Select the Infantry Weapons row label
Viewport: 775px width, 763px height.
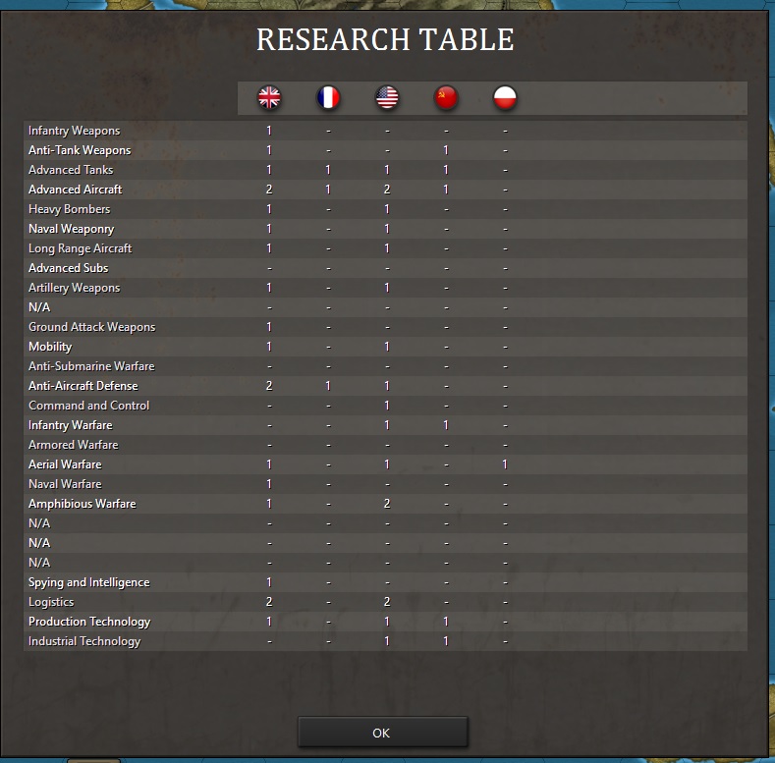click(74, 131)
